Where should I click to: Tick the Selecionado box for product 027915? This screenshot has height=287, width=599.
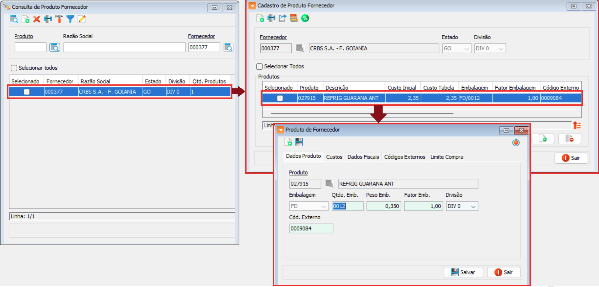point(280,98)
